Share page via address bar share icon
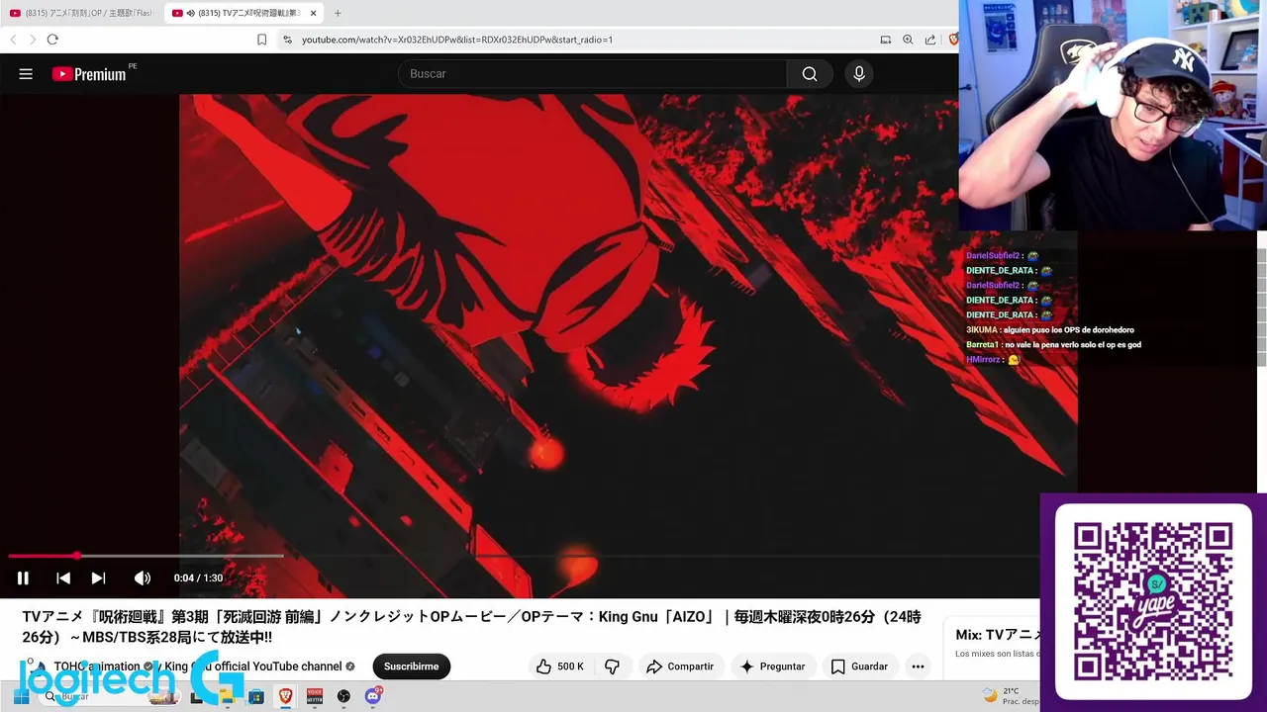Screen dimensions: 1267x712 tap(930, 40)
